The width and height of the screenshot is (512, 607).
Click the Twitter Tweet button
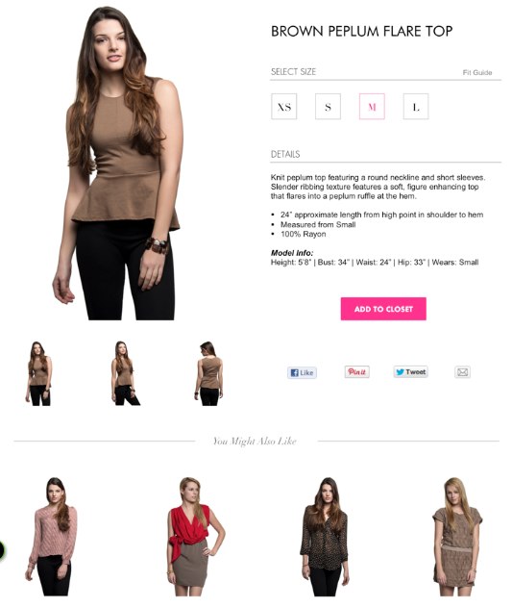click(411, 371)
